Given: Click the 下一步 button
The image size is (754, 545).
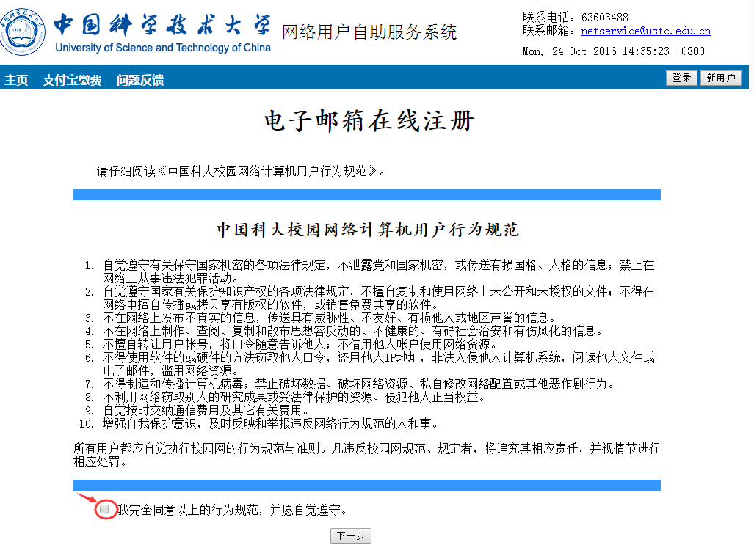Looking at the screenshot, I should click(x=350, y=535).
